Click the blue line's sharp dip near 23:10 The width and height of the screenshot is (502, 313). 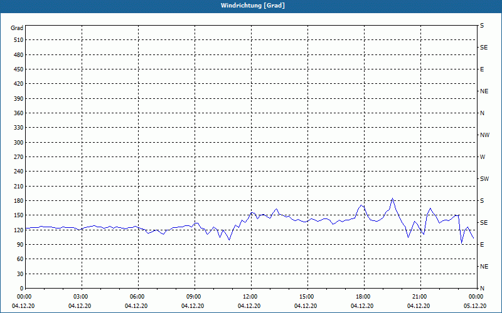coord(461,244)
